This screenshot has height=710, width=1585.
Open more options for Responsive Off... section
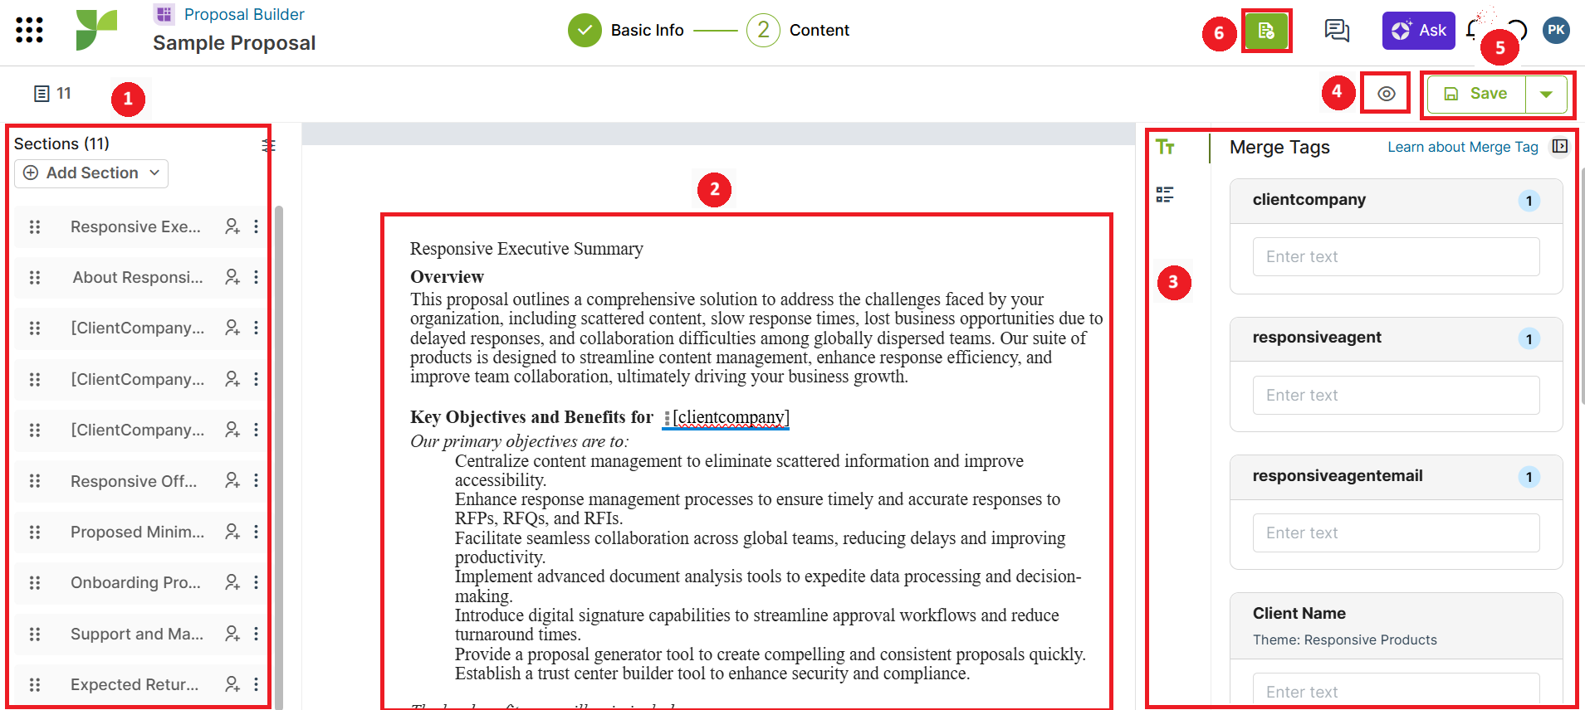(256, 481)
